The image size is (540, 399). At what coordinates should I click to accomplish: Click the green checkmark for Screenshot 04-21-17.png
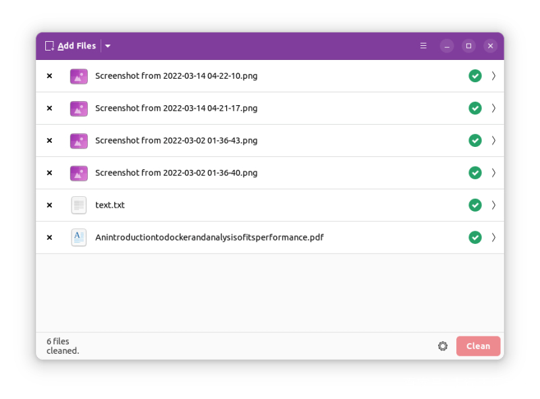475,108
